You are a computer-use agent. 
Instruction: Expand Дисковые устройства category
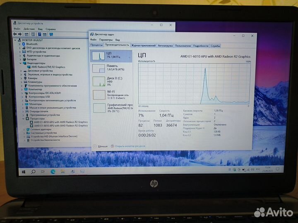coord(21,71)
